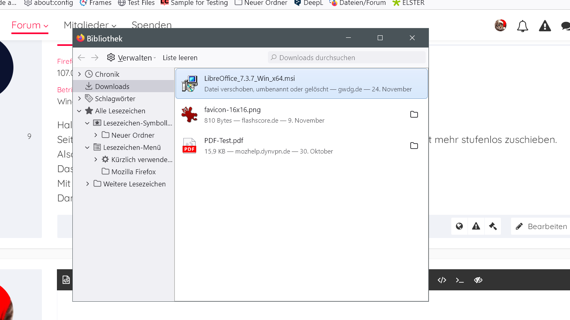Open the user avatar menu in forum header
The width and height of the screenshot is (570, 320).
click(500, 26)
